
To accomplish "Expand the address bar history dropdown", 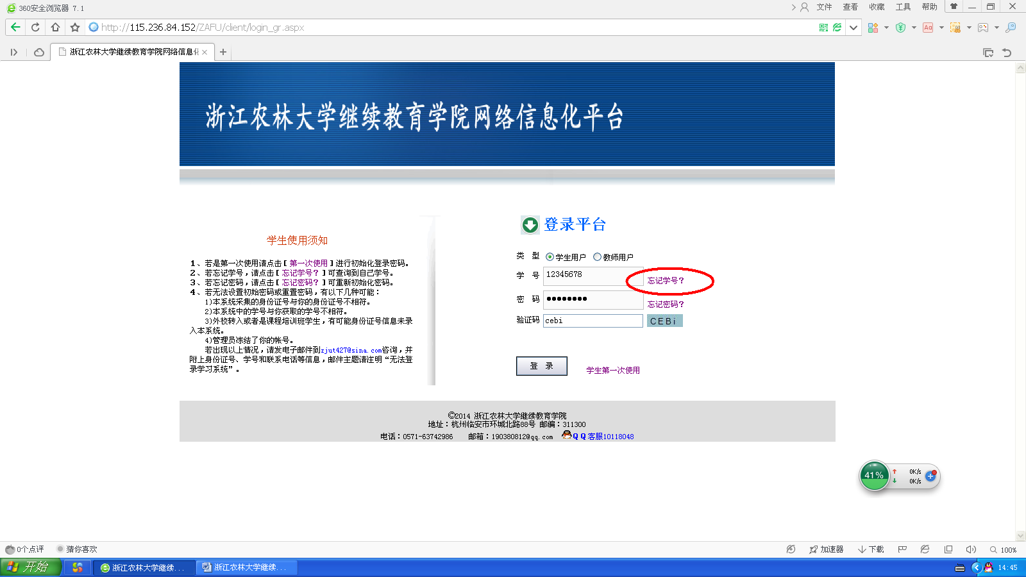I will (853, 28).
